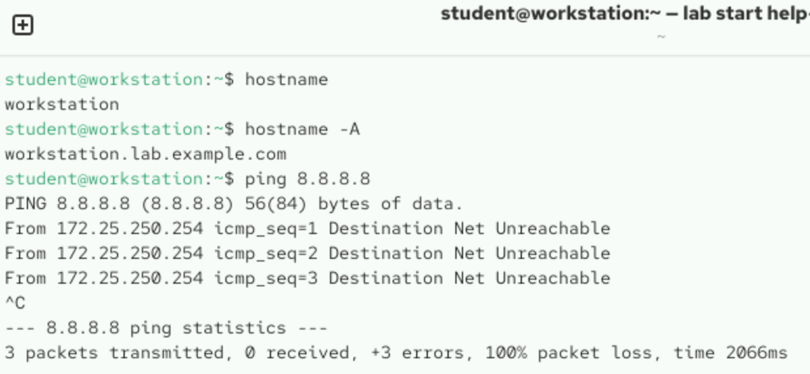Click the icmp_seq=3 text
Image resolution: width=810 pixels, height=374 pixels.
[266, 279]
